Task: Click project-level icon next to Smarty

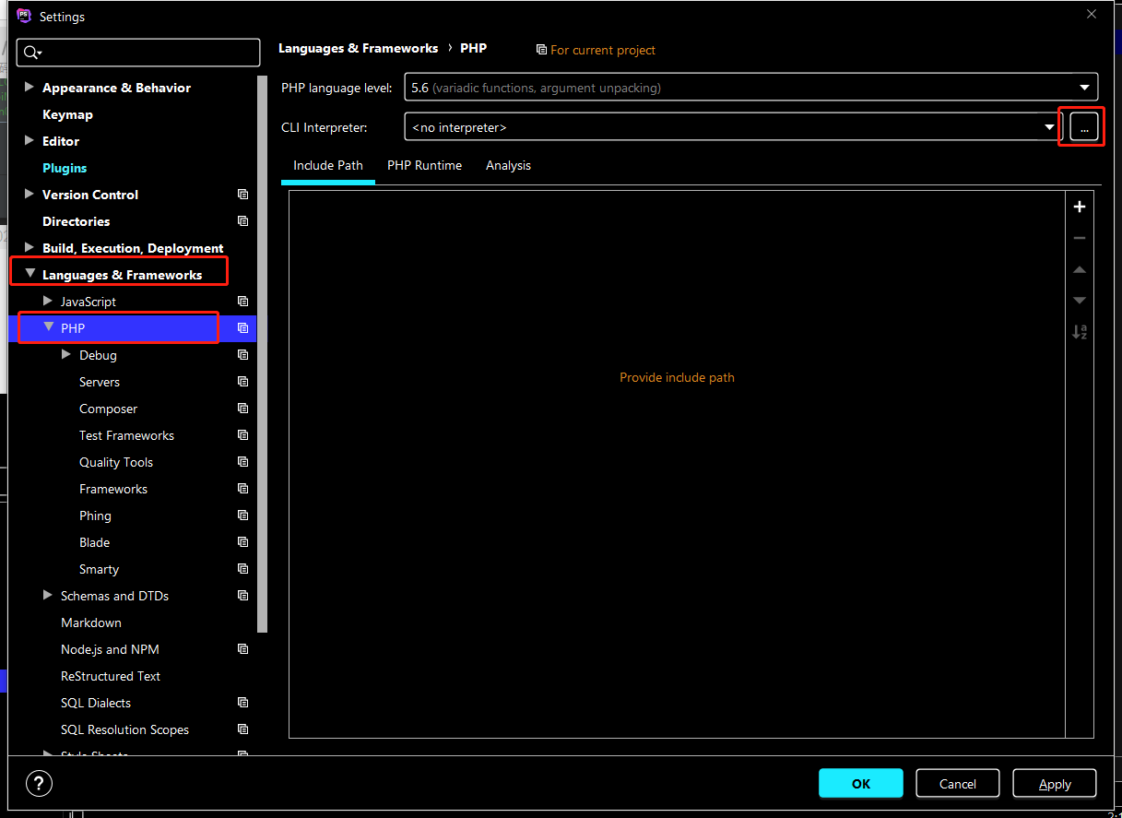Action: click(243, 569)
